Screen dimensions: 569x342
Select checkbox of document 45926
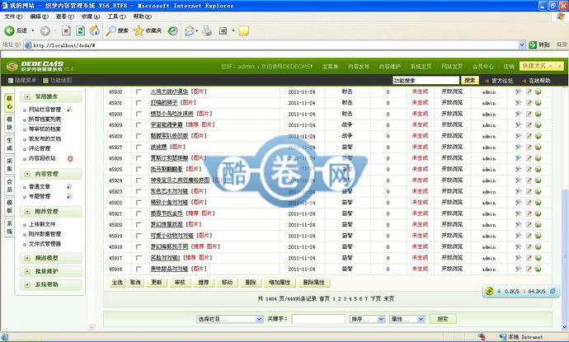pos(139,158)
